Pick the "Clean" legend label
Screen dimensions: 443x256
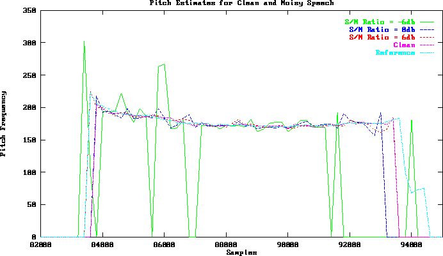point(405,45)
